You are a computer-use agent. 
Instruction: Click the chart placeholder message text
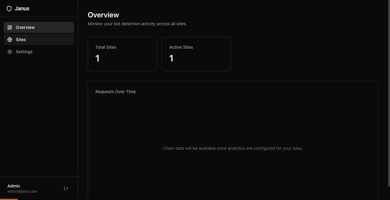click(x=233, y=148)
